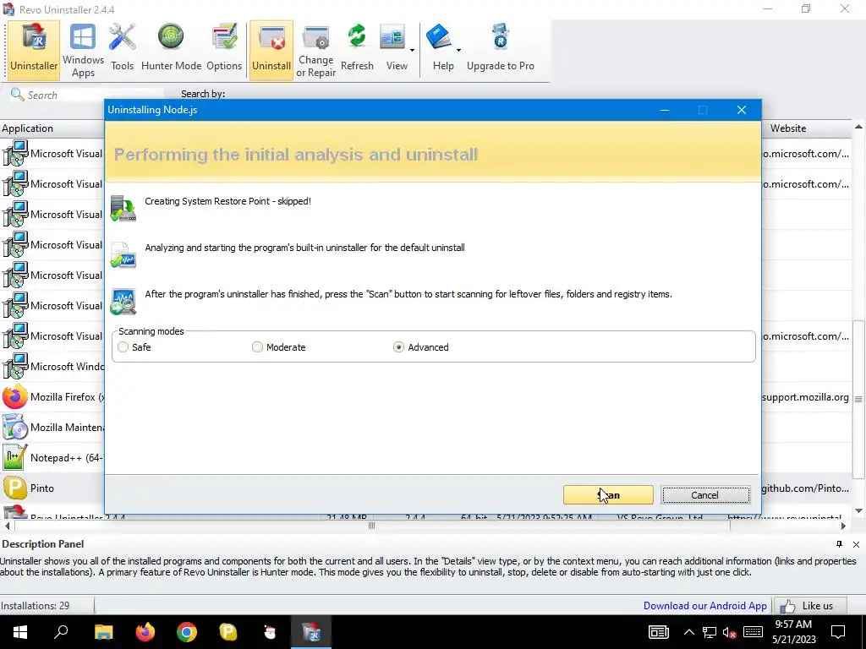Open Options from the toolbar
The height and width of the screenshot is (649, 866).
click(x=224, y=50)
